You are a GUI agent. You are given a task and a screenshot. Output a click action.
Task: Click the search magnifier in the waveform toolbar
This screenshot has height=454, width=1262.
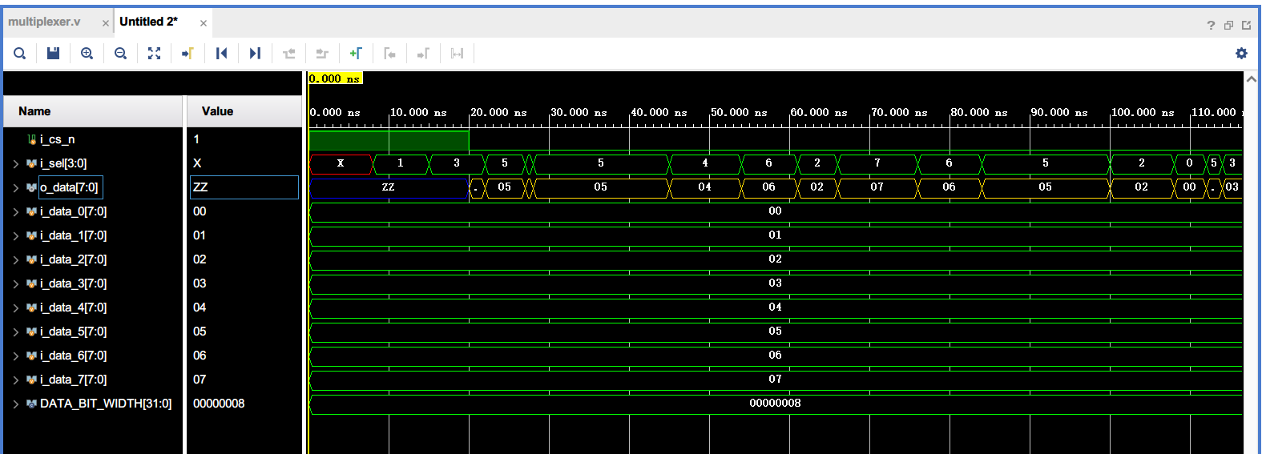[x=20, y=54]
